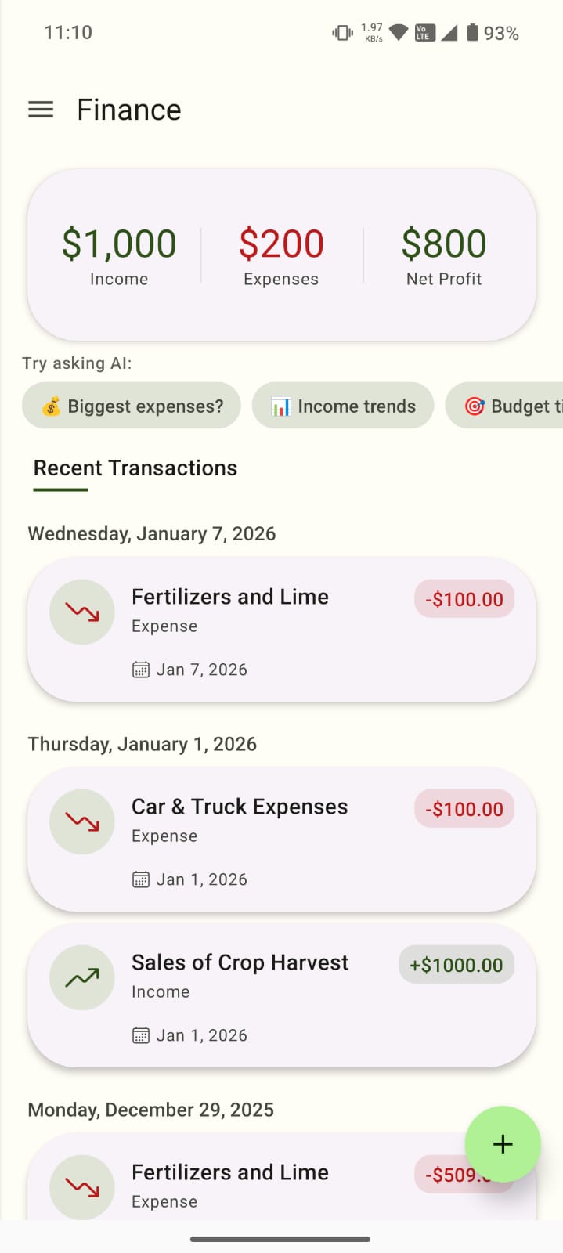Tap the red expense arrow on Fertilizers and Lime
The height and width of the screenshot is (1253, 563).
81,612
